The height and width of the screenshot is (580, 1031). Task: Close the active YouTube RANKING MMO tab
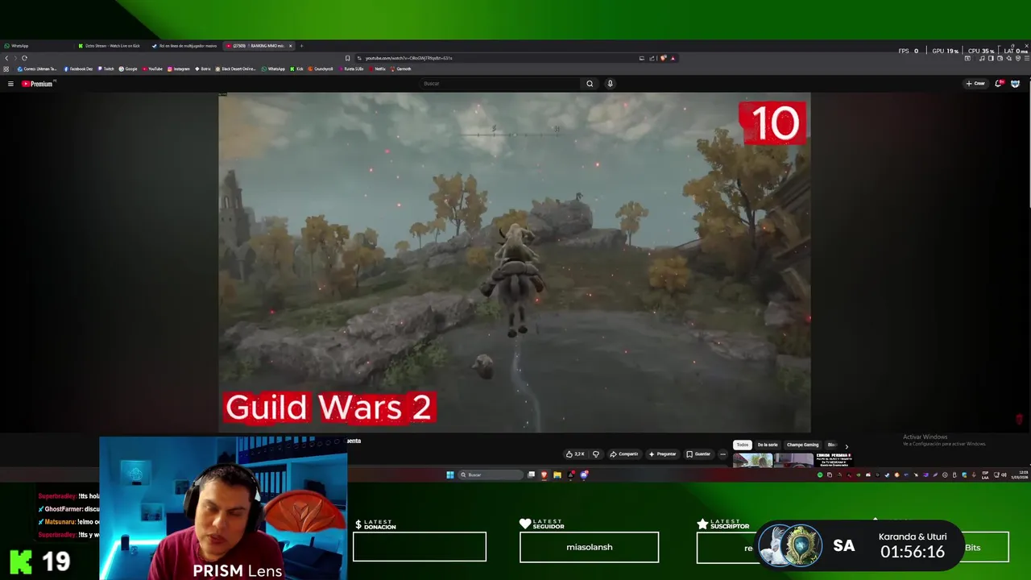(x=291, y=46)
